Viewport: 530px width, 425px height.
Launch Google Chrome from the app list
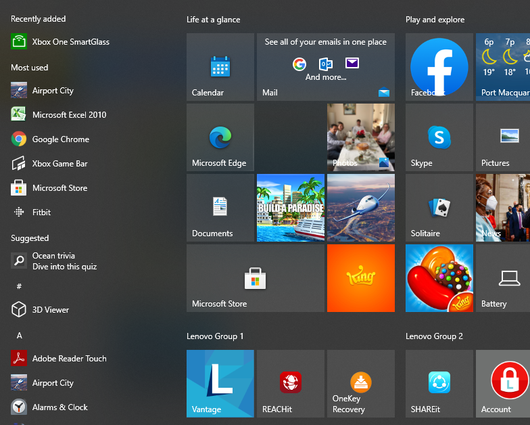click(50, 139)
